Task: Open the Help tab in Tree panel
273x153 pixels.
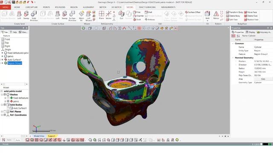Action: pos(13,32)
